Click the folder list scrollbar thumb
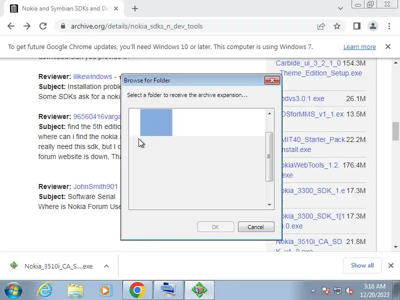 pos(269,156)
